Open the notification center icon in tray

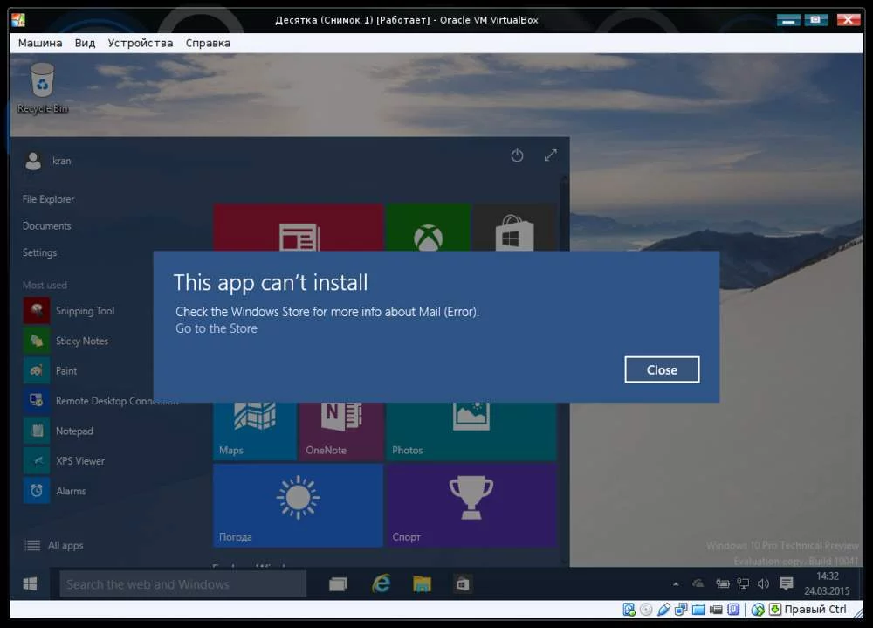(x=787, y=583)
